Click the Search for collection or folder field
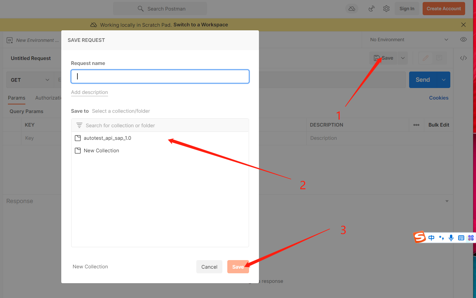476x298 pixels. click(160, 126)
